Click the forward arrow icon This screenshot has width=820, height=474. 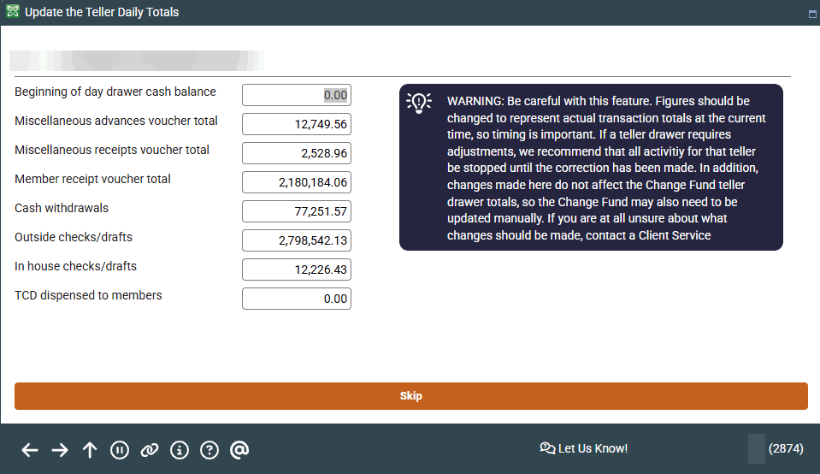pyautogui.click(x=60, y=449)
